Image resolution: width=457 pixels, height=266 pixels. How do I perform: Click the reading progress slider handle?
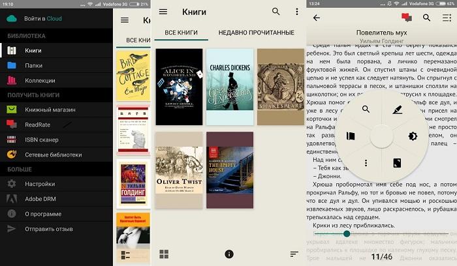point(347,233)
